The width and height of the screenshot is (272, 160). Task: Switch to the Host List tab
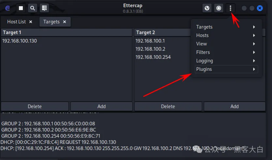point(17,22)
